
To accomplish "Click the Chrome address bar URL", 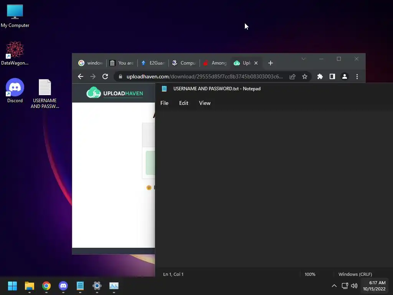I will click(205, 76).
